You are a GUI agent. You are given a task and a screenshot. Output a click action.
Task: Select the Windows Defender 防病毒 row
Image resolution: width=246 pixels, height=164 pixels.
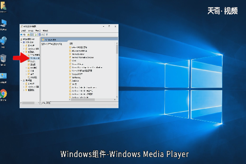(81, 94)
